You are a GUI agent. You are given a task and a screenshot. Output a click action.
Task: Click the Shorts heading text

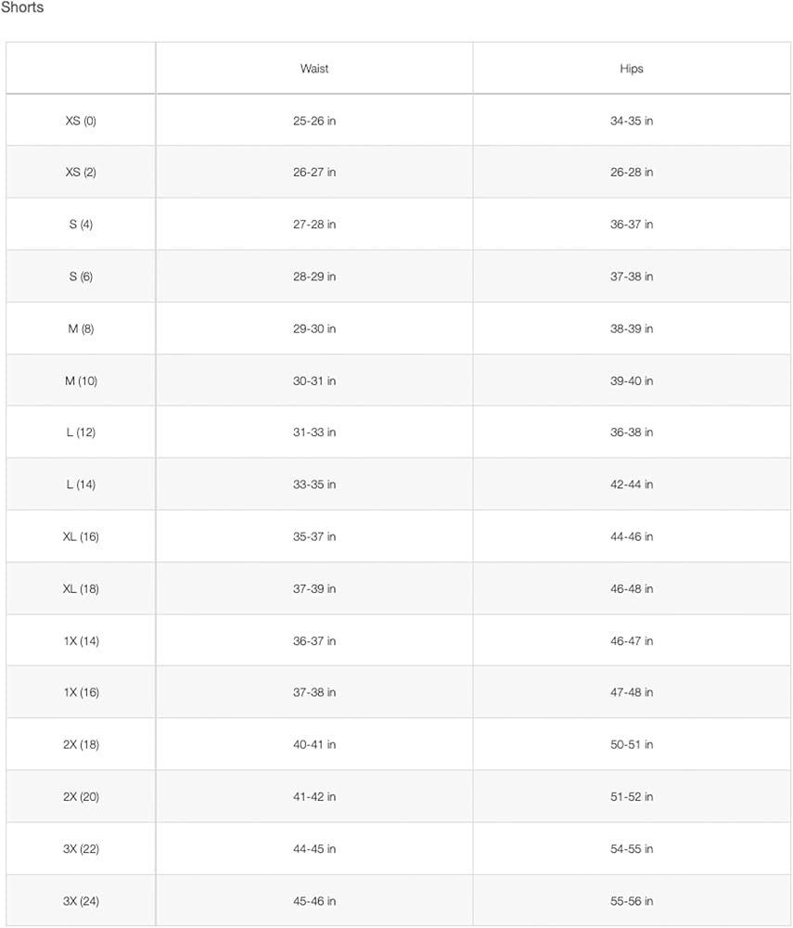pos(22,7)
